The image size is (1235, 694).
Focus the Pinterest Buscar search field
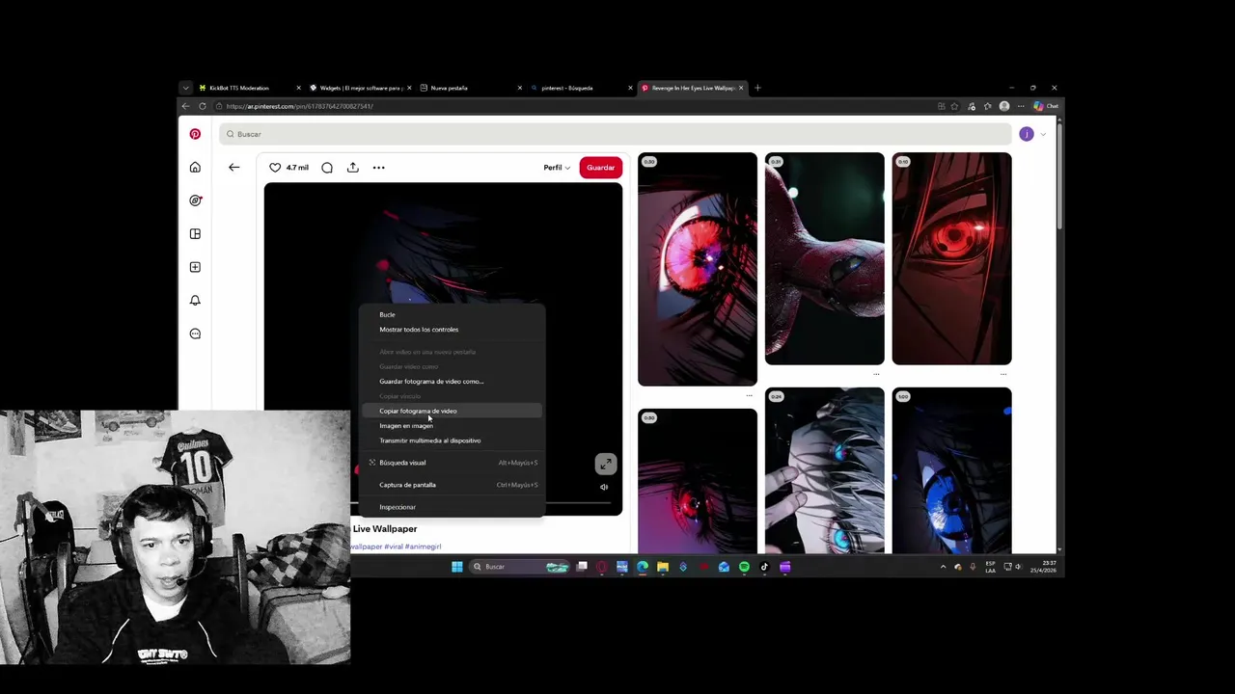(615, 134)
